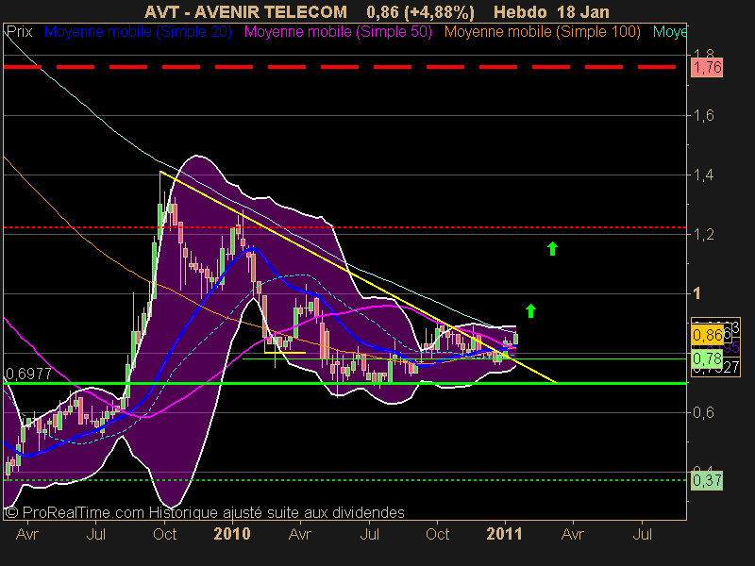Click the green 0,37 price level tag
Image resolution: width=755 pixels, height=566 pixels.
click(x=707, y=480)
